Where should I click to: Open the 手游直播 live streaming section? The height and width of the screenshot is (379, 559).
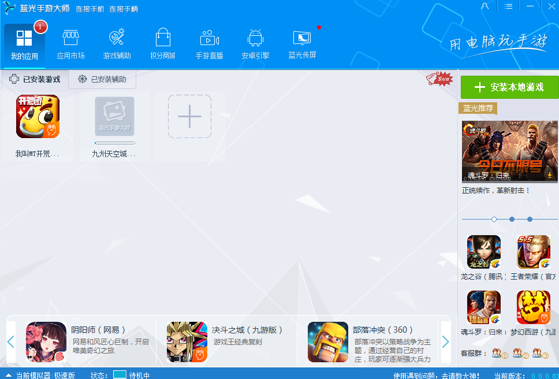209,44
